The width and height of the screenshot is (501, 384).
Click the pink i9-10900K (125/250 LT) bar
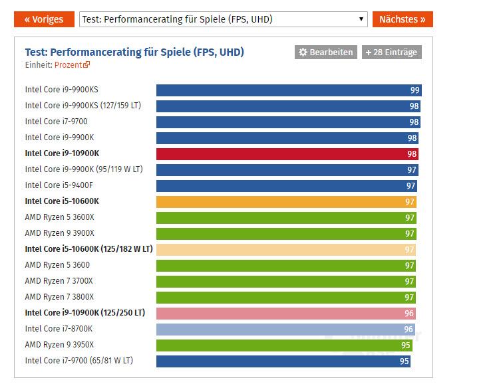tap(286, 314)
